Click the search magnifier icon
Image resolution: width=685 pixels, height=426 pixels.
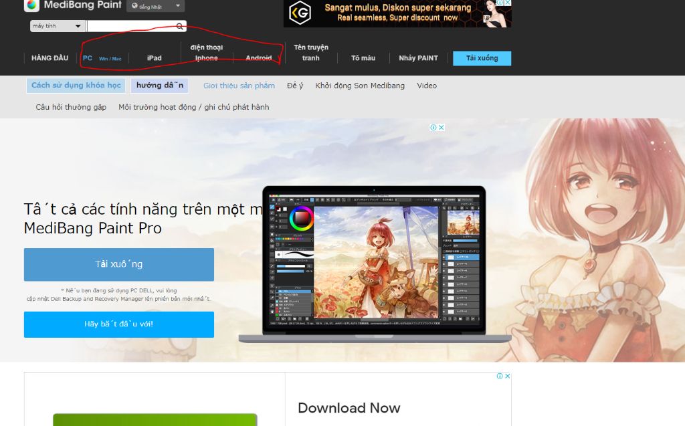(x=179, y=26)
